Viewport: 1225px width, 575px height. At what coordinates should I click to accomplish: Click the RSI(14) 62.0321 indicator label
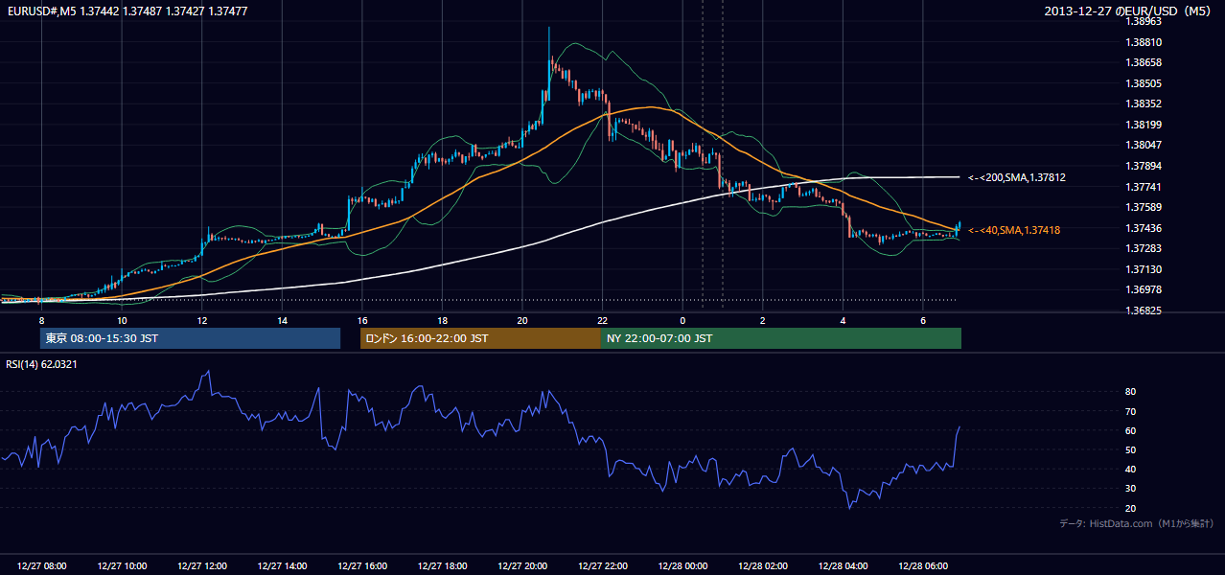coord(41,364)
